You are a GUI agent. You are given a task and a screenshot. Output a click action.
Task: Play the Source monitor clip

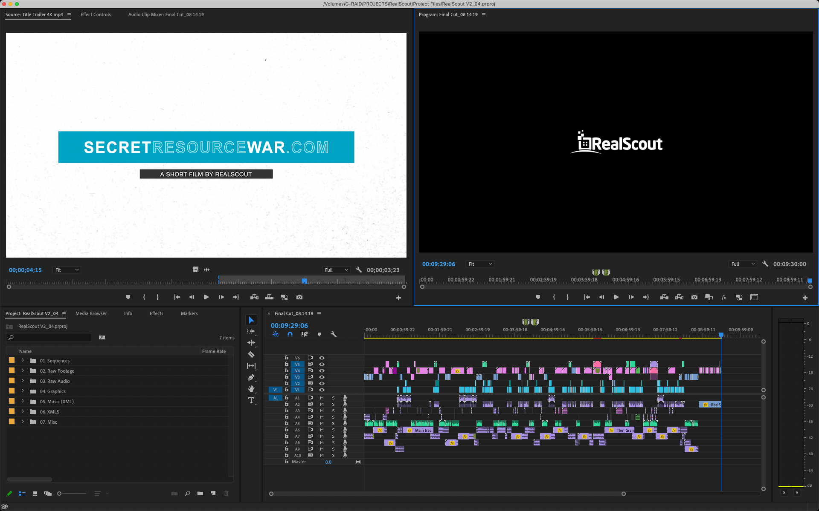(206, 297)
